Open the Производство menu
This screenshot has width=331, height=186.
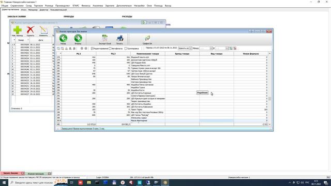(63, 6)
